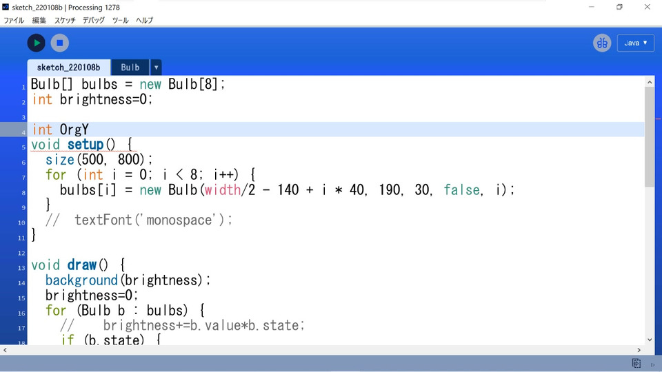The image size is (662, 372).
Task: Click the horizontal scrollbar right arrow
Action: point(639,350)
